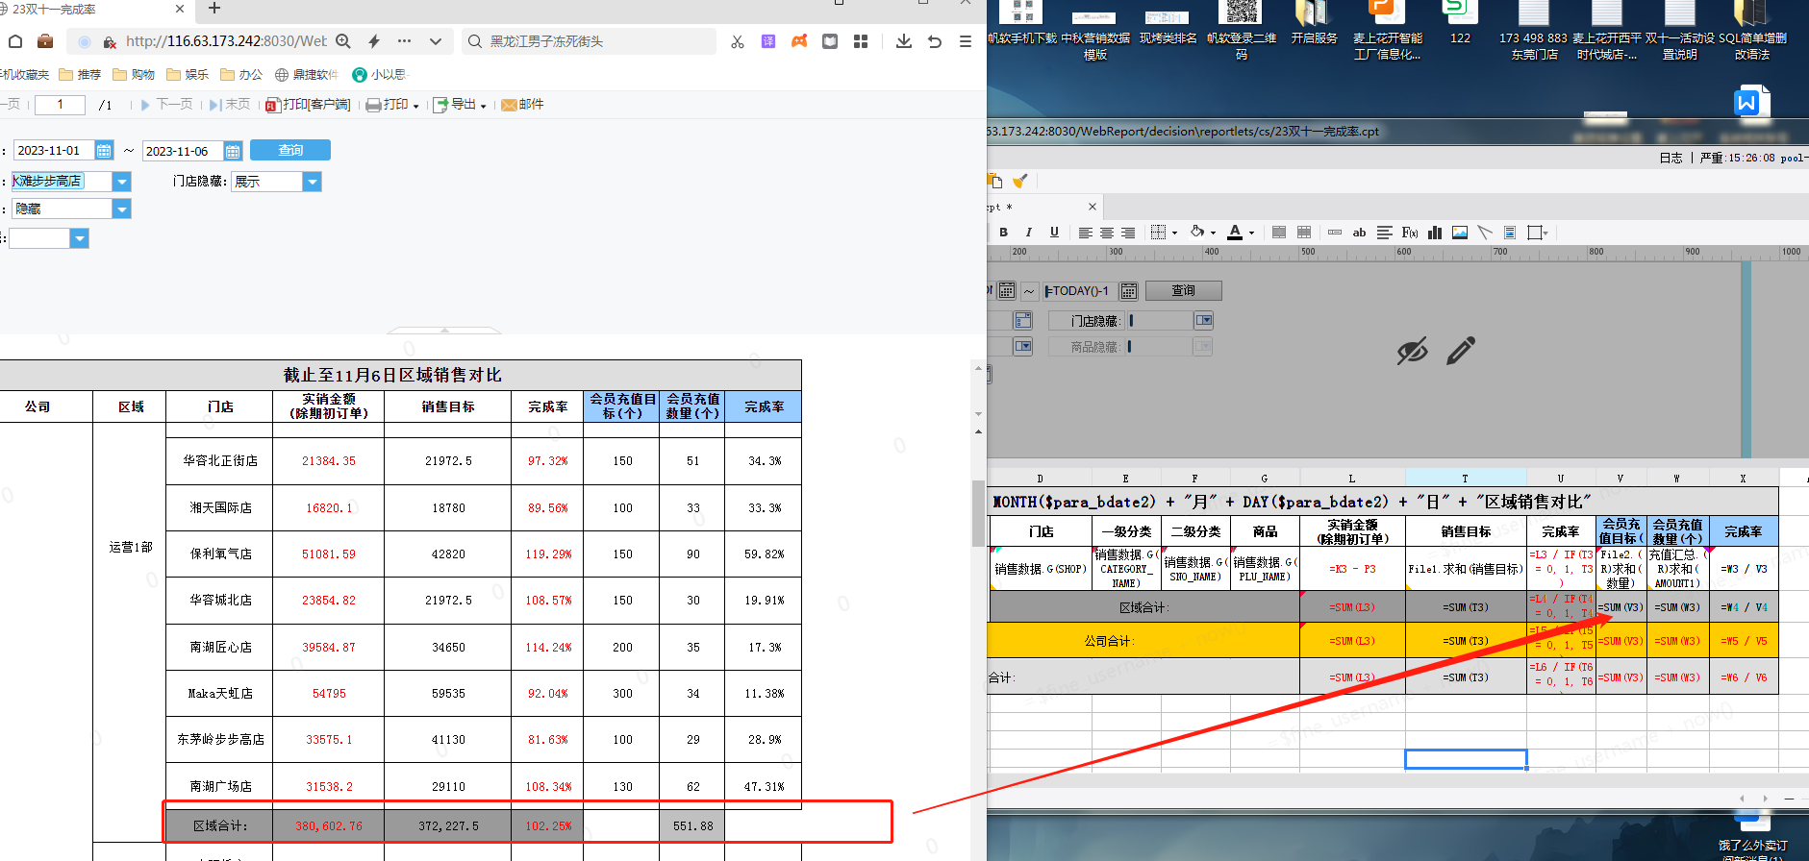Click the pencil edit icon on the parameter pane
This screenshot has width=1809, height=861.
[x=1460, y=351]
